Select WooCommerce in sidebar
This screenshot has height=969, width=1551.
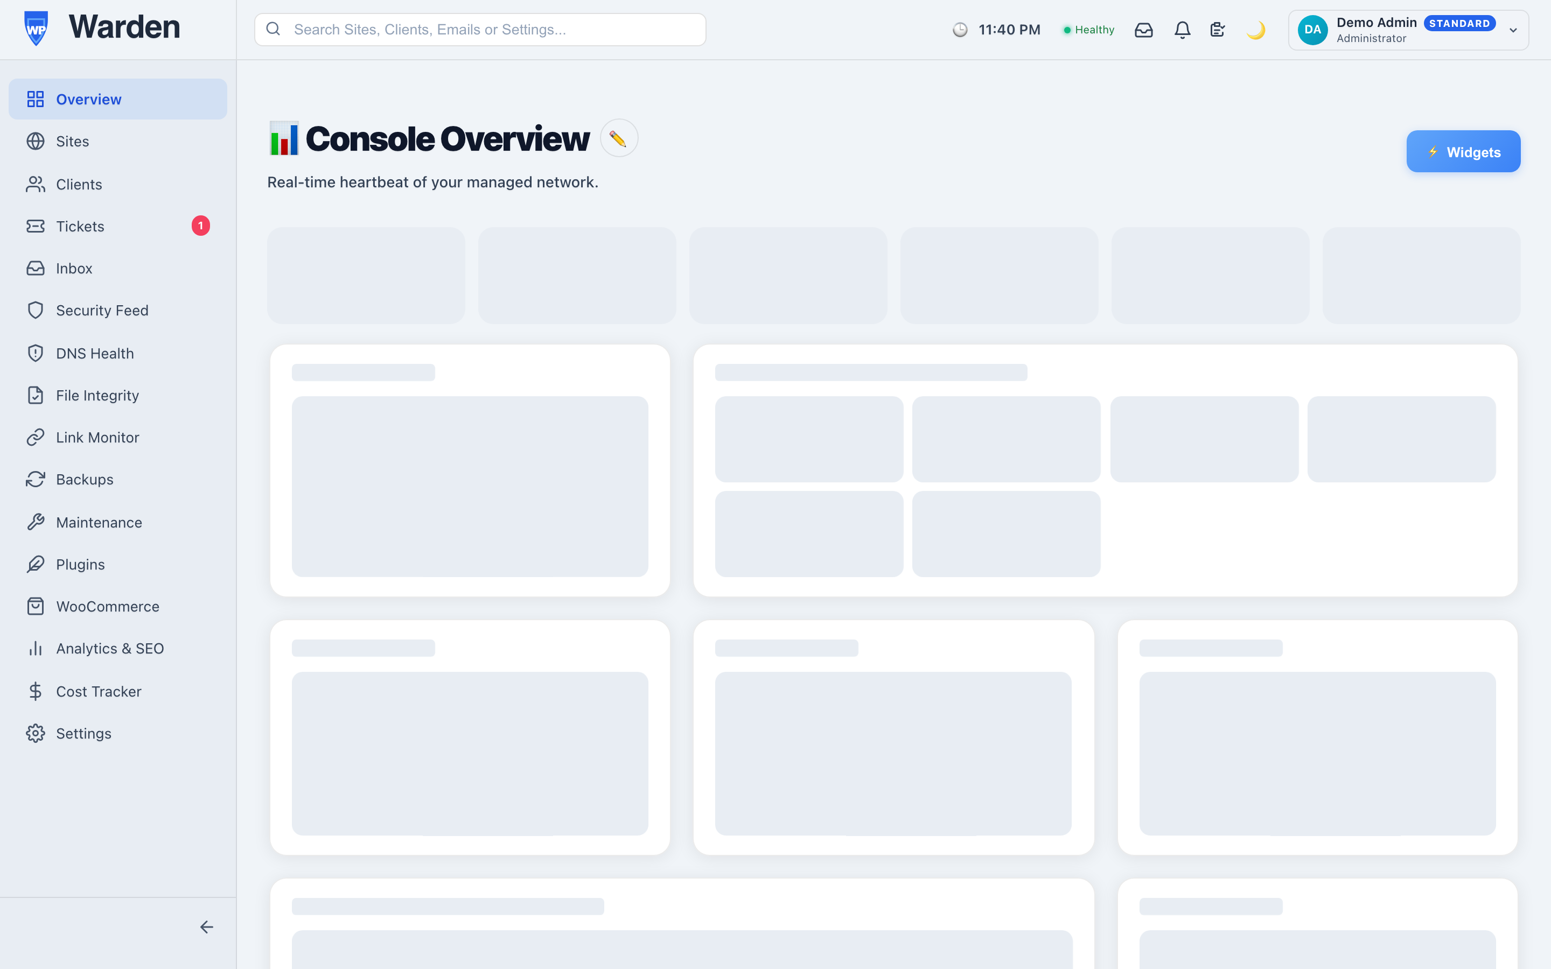[x=118, y=606]
